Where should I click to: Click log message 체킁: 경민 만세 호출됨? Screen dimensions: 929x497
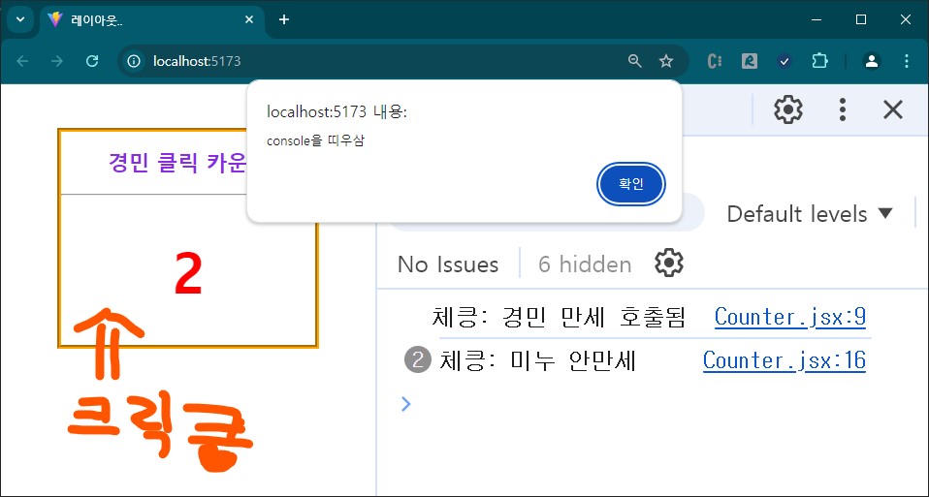(560, 319)
